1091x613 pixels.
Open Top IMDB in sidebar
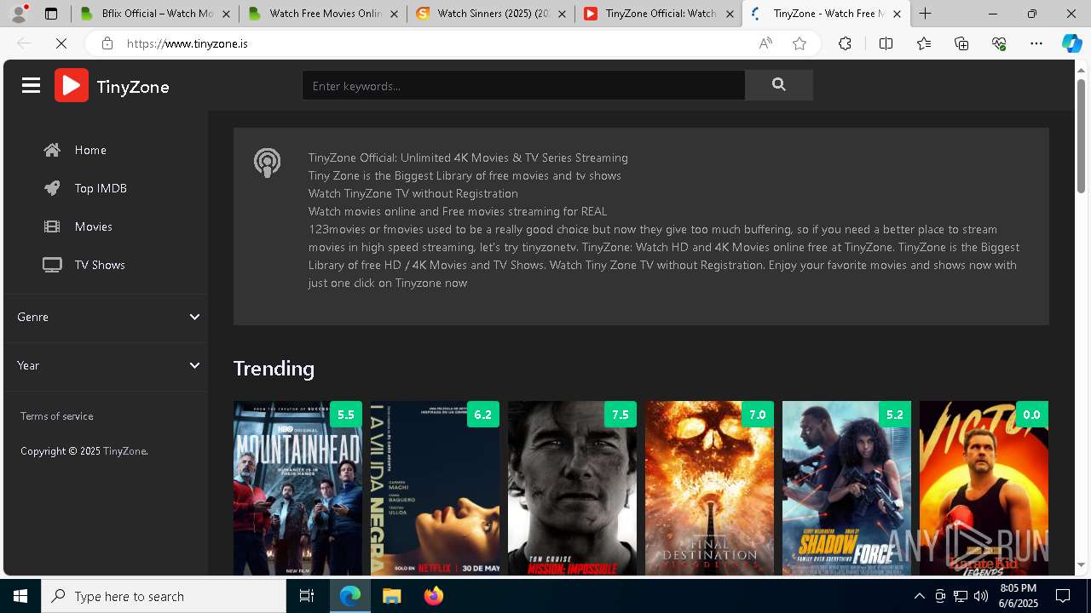click(101, 188)
